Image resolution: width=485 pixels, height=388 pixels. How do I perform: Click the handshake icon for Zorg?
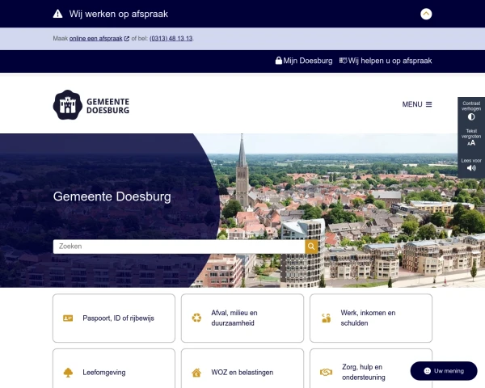[326, 372]
